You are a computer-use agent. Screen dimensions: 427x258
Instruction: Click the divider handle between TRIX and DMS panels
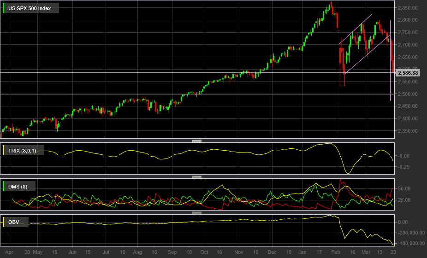pyautogui.click(x=197, y=177)
